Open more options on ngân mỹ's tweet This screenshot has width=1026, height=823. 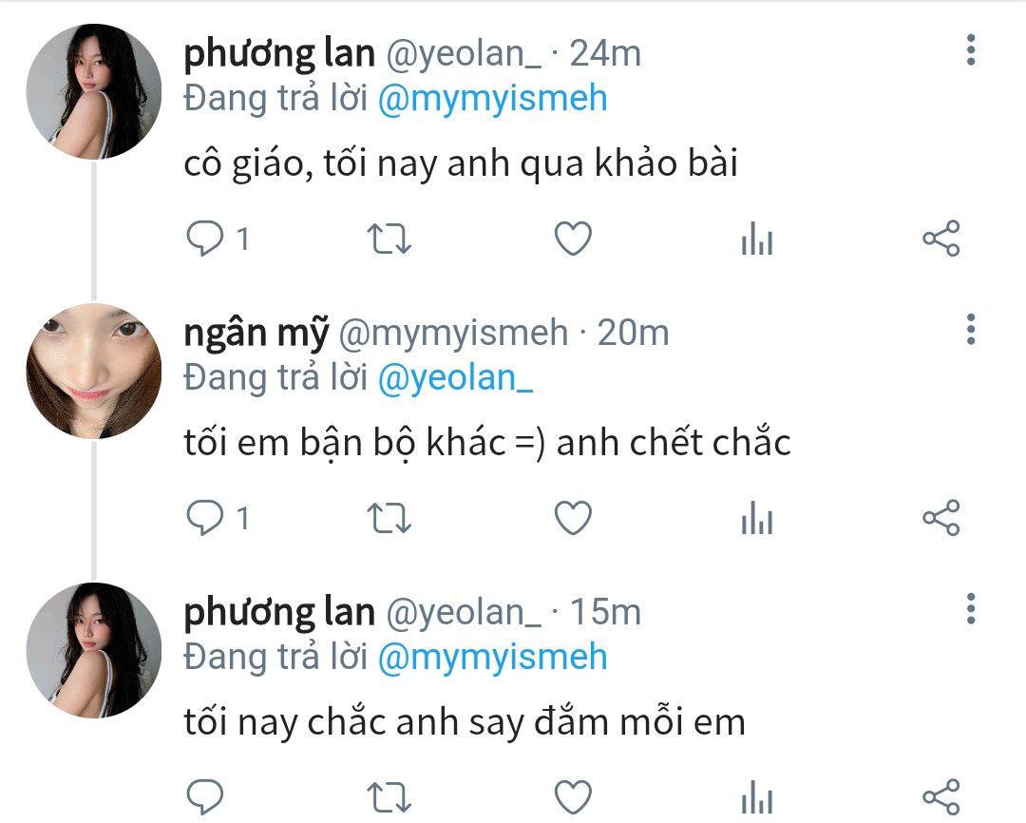click(971, 330)
